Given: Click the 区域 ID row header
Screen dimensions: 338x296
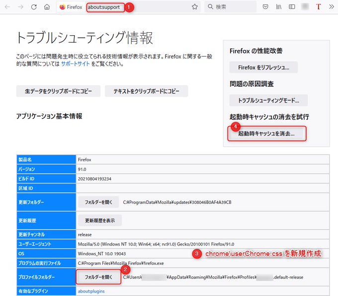Looking at the screenshot, I should tap(46, 188).
